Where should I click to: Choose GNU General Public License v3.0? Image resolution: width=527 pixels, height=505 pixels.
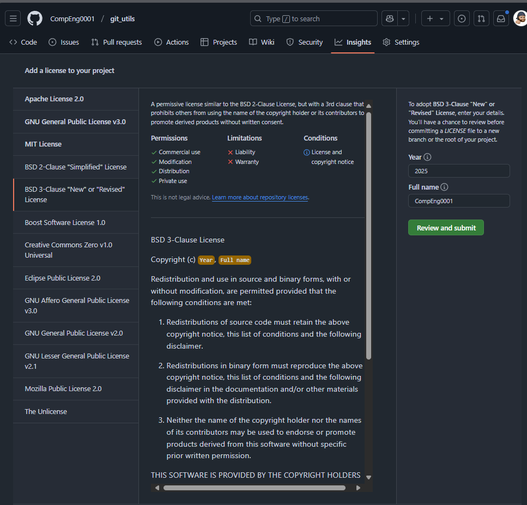tap(76, 122)
